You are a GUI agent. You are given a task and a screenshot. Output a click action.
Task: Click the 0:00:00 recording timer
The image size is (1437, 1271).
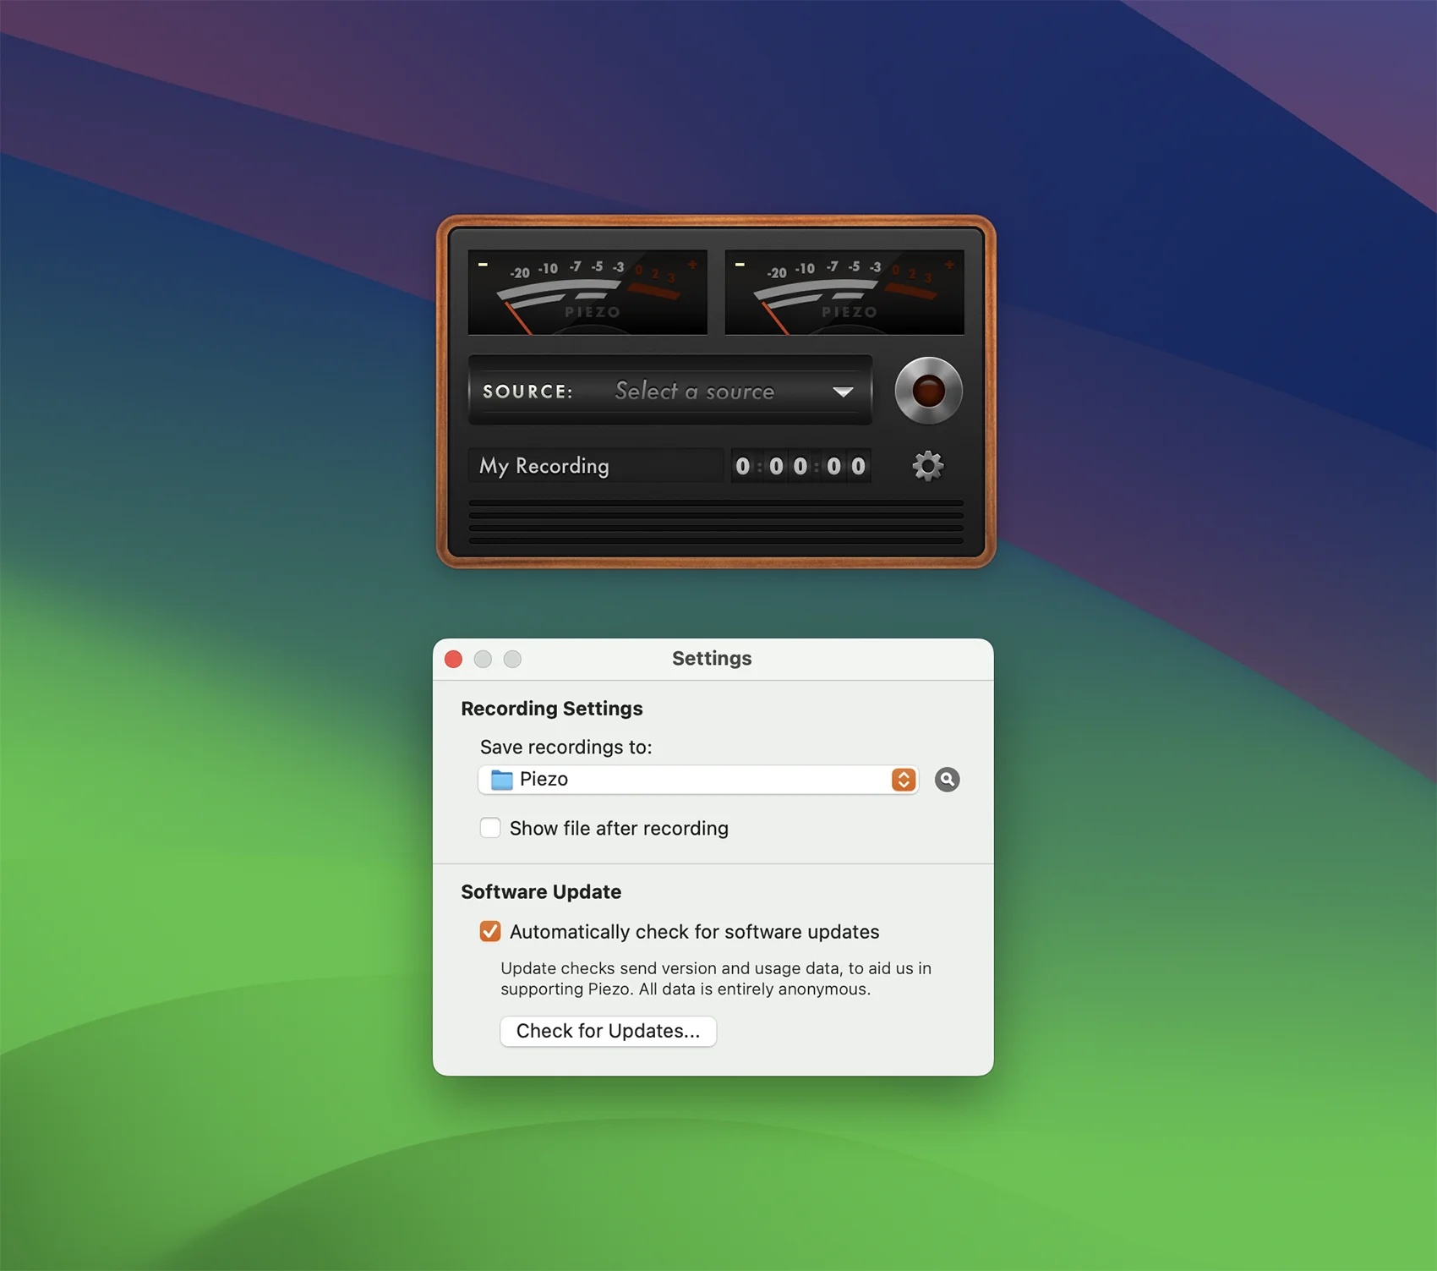pyautogui.click(x=800, y=466)
